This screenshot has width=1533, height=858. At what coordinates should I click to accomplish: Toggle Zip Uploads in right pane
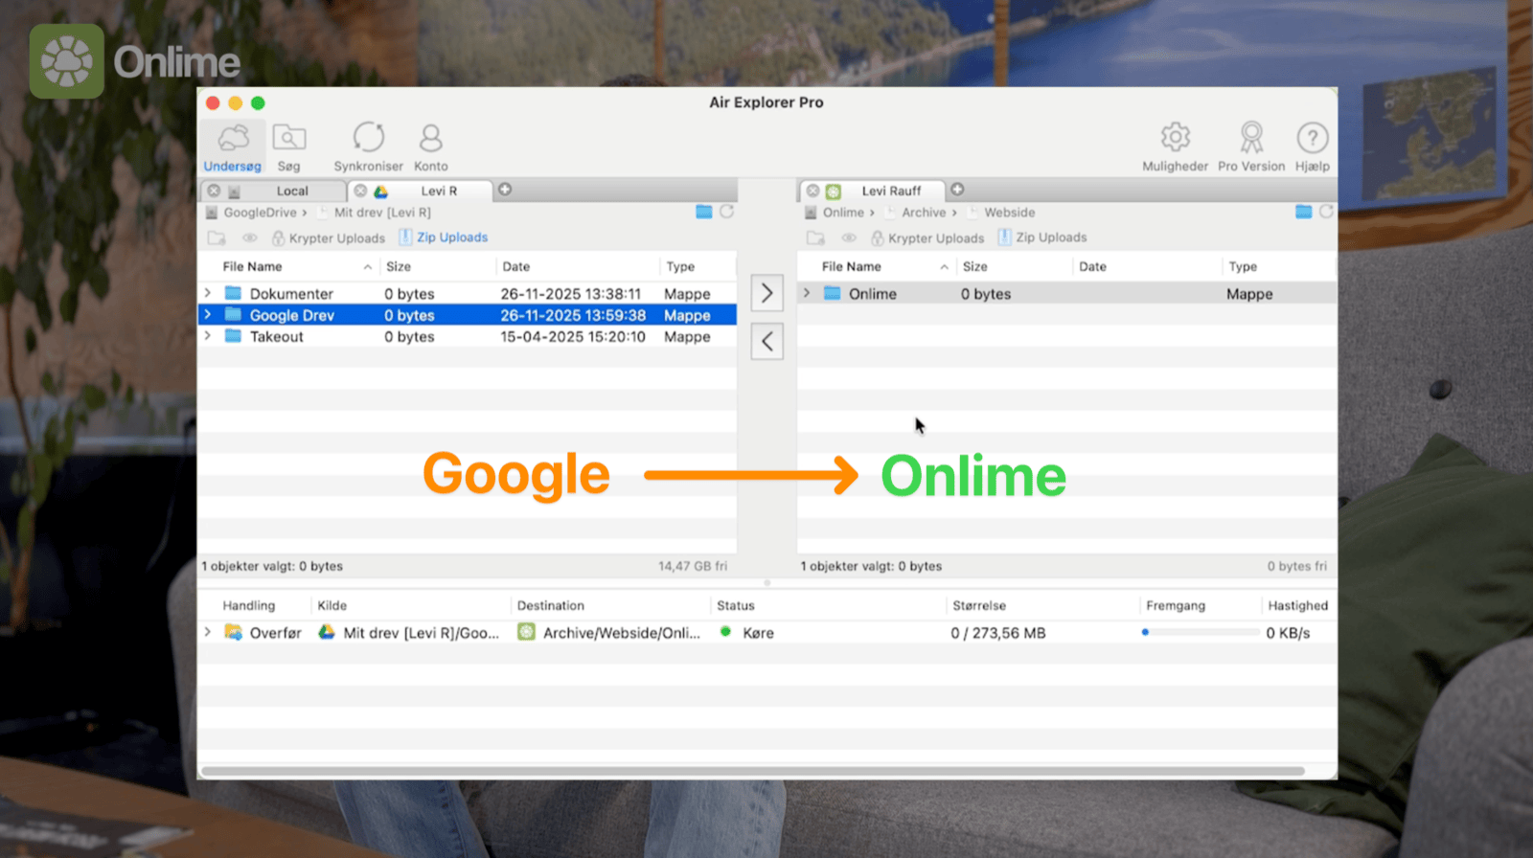[x=1041, y=237]
